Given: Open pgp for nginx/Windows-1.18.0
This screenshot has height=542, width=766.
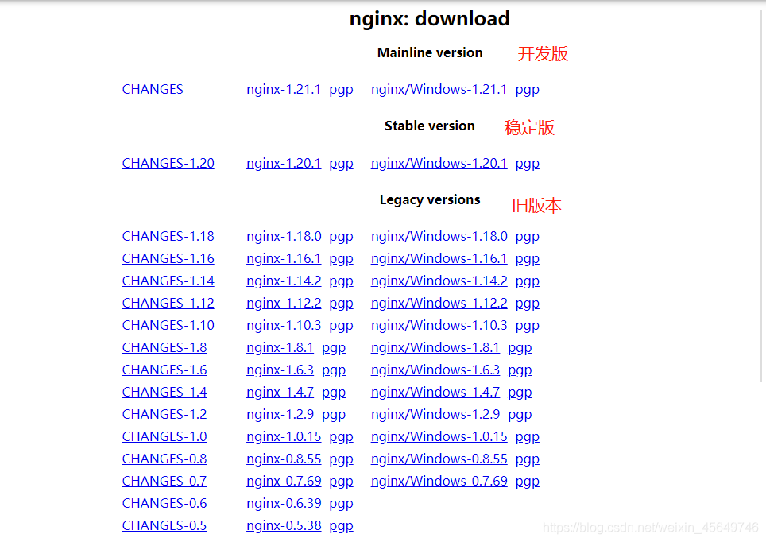Looking at the screenshot, I should [528, 237].
